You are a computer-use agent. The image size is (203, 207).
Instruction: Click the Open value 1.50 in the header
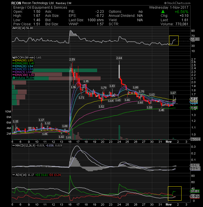[x=37, y=12]
